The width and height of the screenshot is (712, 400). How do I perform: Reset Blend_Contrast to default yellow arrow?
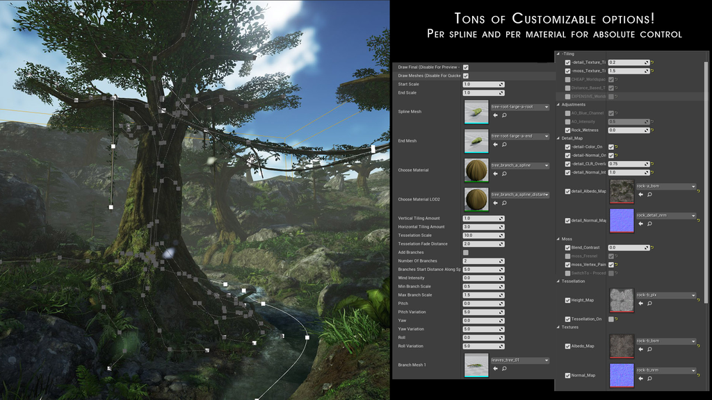pyautogui.click(x=652, y=248)
